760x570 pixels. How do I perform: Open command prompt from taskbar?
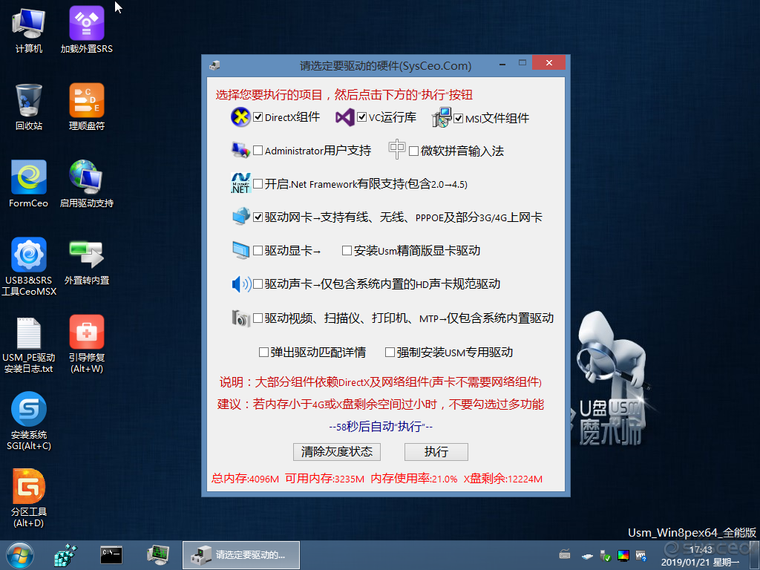click(x=111, y=555)
